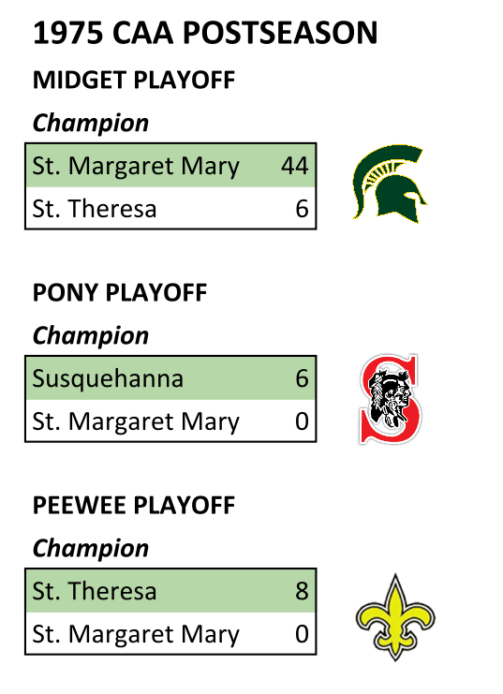The image size is (503, 694).
Task: Click St. Theresa's score of 6
Action: pyautogui.click(x=302, y=209)
